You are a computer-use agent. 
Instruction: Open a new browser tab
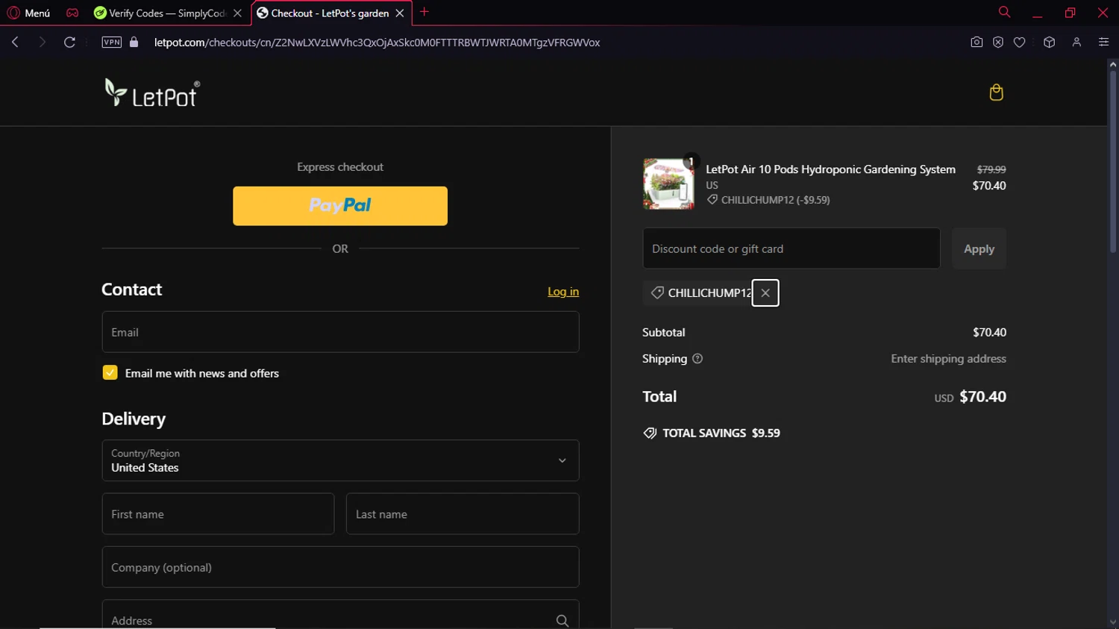[424, 12]
